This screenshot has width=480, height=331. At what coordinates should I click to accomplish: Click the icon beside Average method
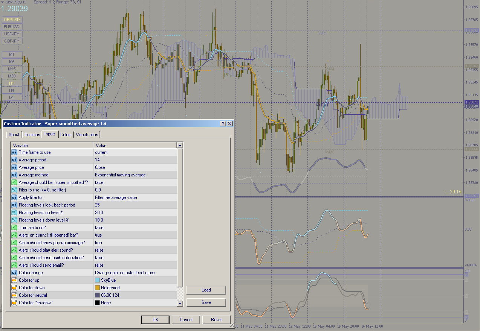pos(14,175)
